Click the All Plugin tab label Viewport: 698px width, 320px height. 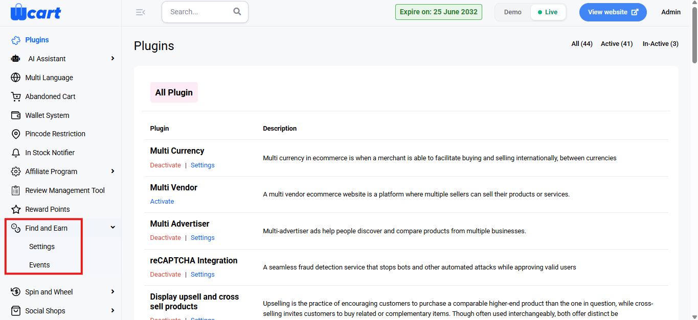coord(174,92)
